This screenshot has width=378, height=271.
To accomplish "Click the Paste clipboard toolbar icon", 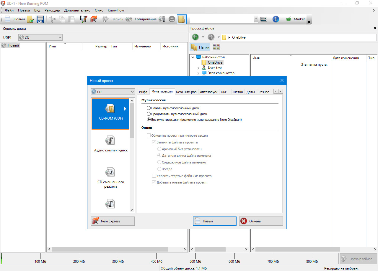I will 72,19.
